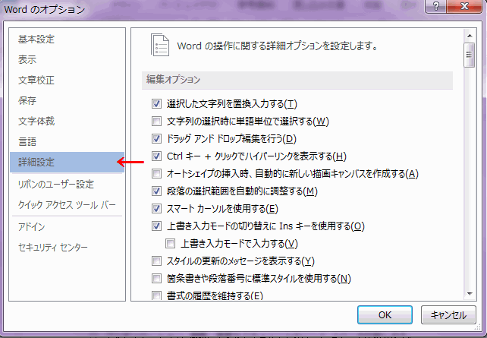Toggle 段落の選択範囲を自動的に調整する checkbox
Image resolution: width=487 pixels, height=338 pixels.
[x=156, y=191]
